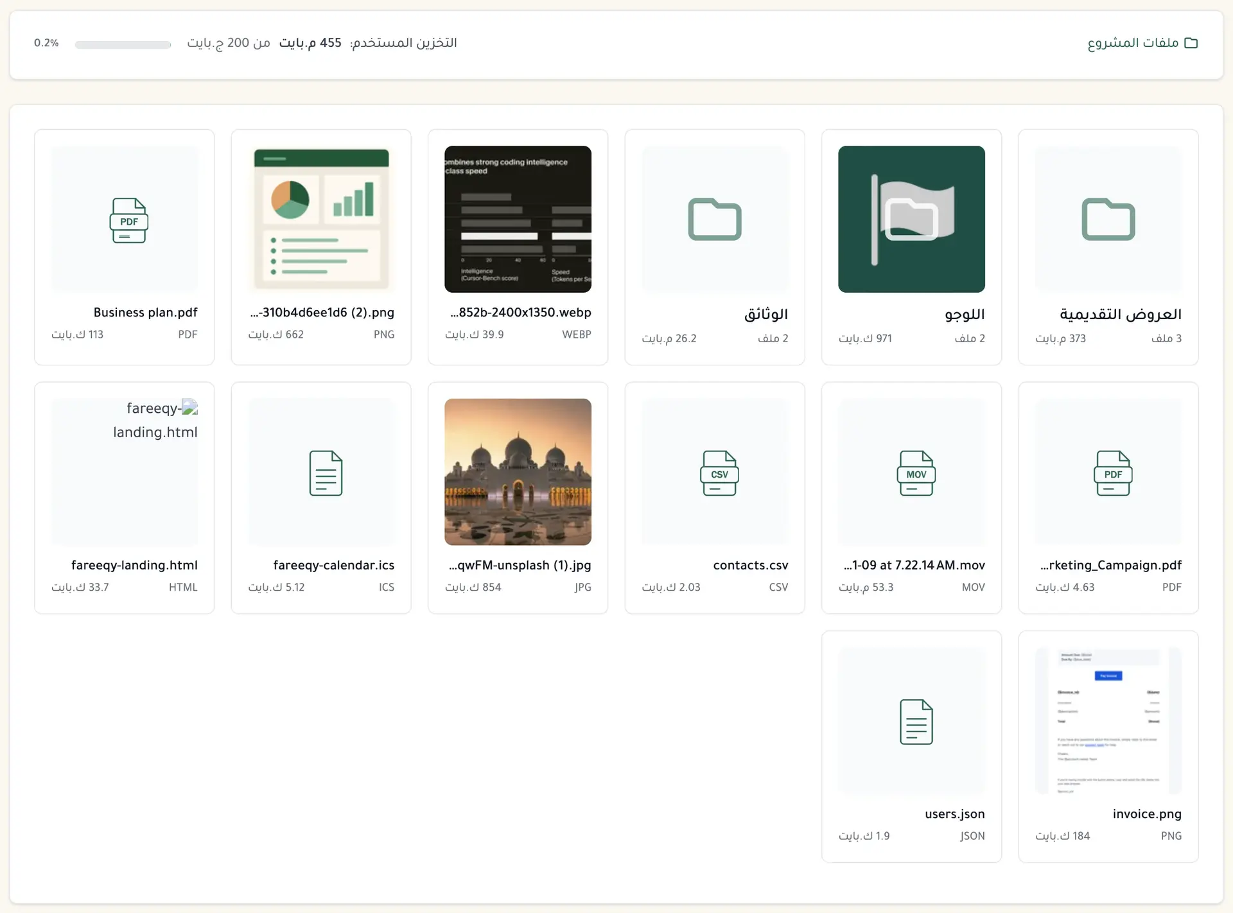The image size is (1233, 913).
Task: Open the Business plan.pdf file icon
Action: coord(128,220)
